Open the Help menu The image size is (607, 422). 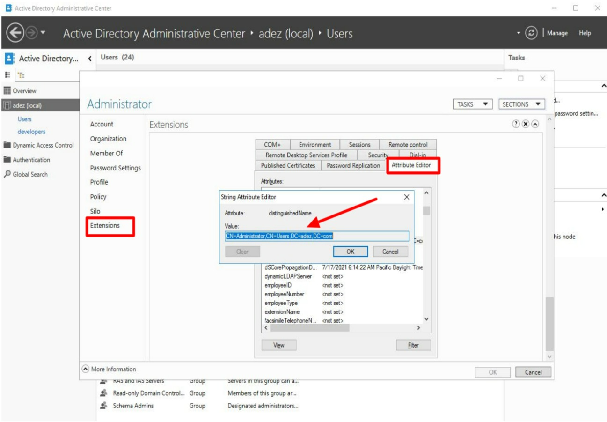tap(585, 33)
